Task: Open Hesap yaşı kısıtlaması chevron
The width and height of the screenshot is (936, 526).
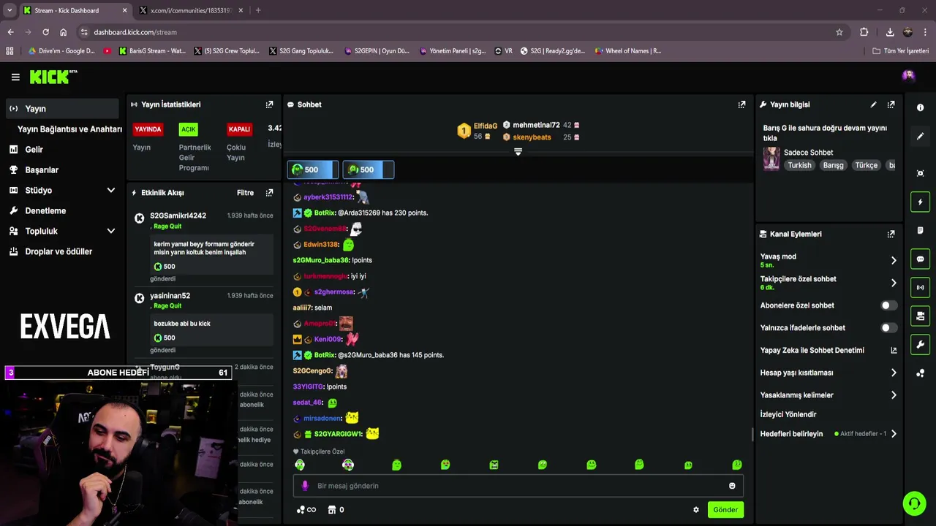Action: coord(894,373)
